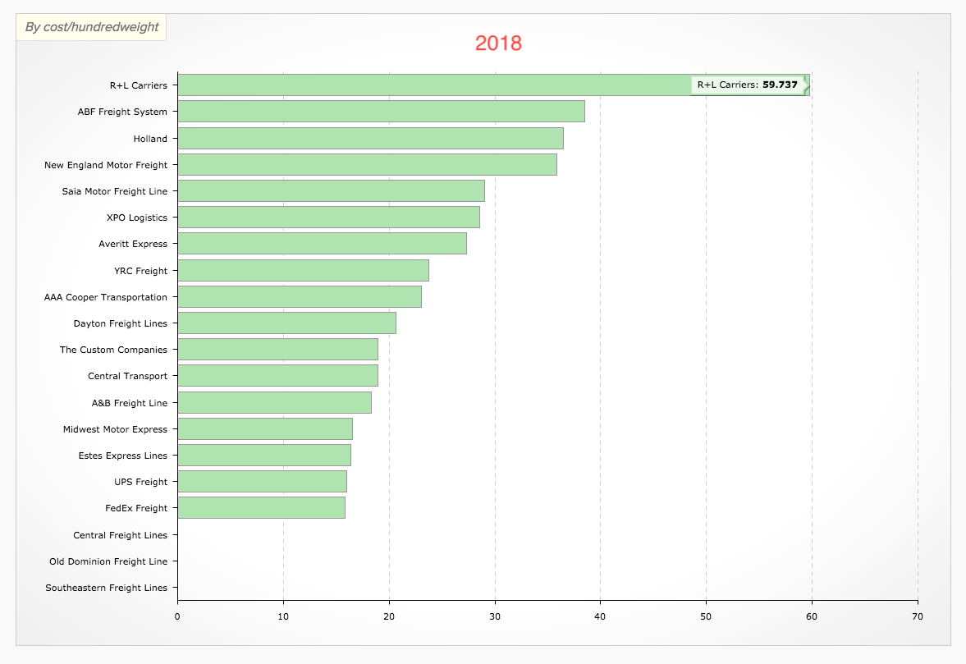
Task: Select the New England Motor Freight bar
Action: pos(367,164)
